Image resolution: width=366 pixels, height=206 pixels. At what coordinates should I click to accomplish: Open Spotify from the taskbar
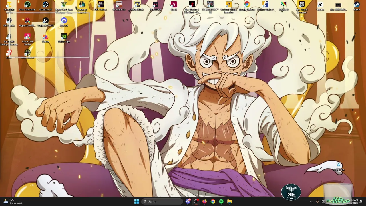click(x=221, y=201)
